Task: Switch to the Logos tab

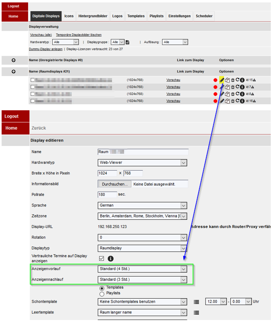Action: tap(117, 16)
